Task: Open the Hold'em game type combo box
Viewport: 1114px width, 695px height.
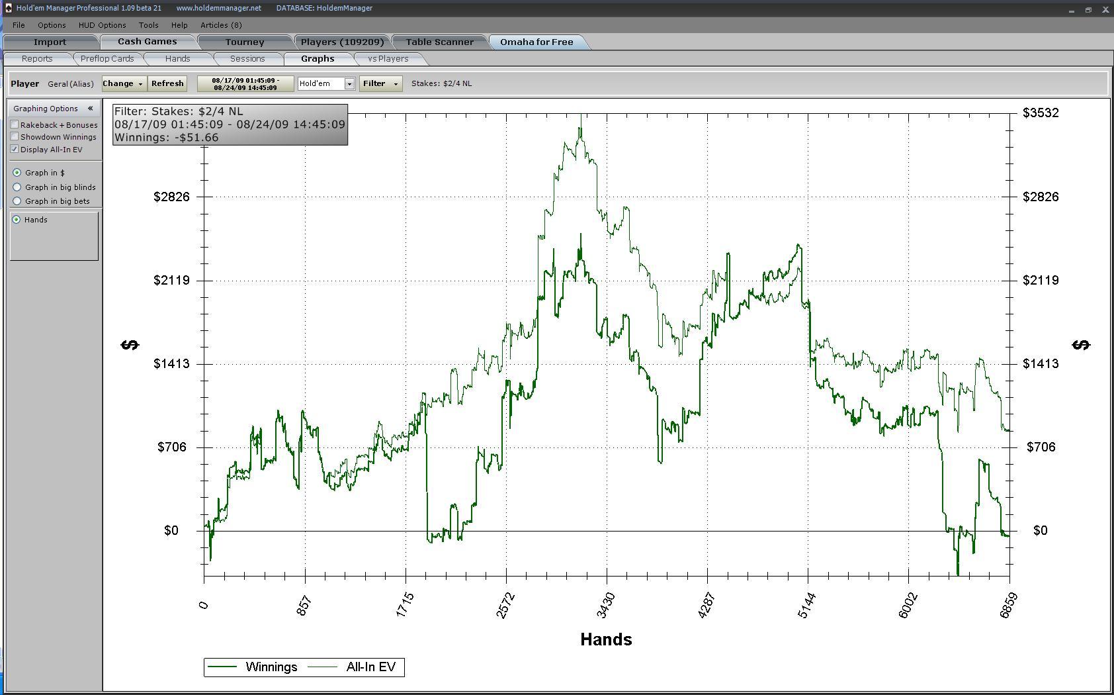Action: coord(326,83)
